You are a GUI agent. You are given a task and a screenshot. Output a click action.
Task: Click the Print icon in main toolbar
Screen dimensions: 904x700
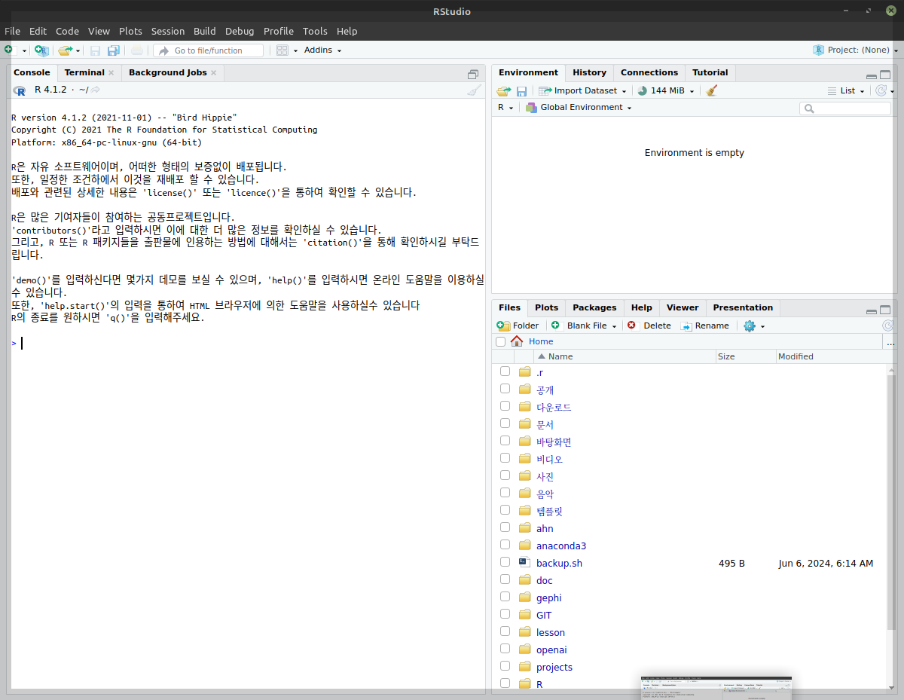click(136, 50)
